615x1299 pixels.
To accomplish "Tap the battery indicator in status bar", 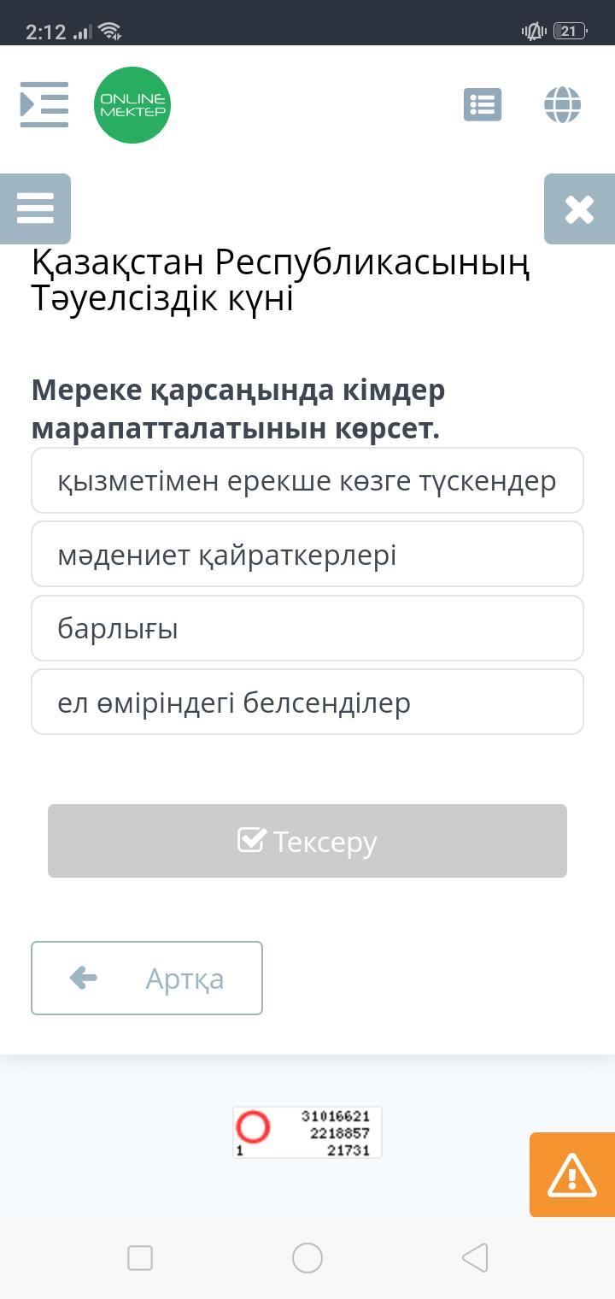I will click(x=570, y=32).
